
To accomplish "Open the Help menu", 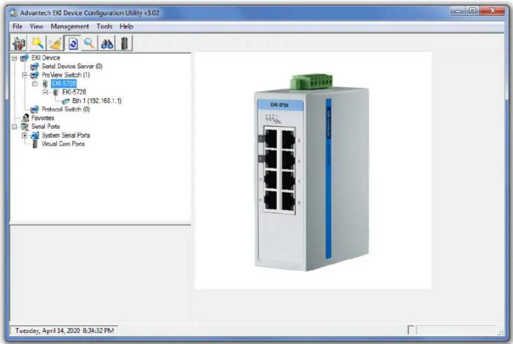I will (126, 26).
